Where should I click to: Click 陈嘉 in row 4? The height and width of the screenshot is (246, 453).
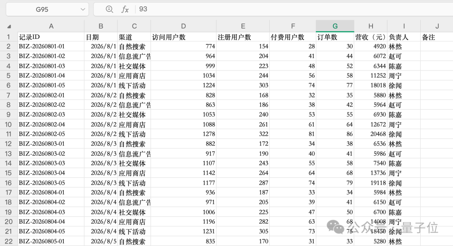click(x=404, y=66)
